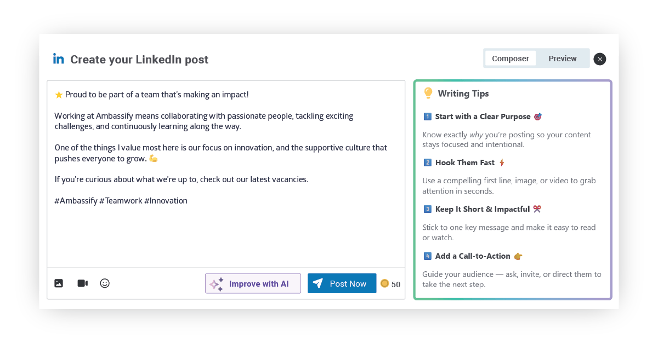This screenshot has width=658, height=343.
Task: Click the gold coin points icon
Action: pos(384,283)
